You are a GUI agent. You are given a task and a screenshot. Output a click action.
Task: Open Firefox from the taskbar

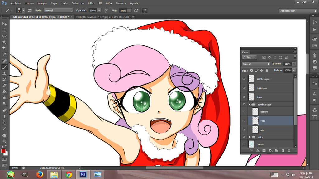tap(40, 175)
